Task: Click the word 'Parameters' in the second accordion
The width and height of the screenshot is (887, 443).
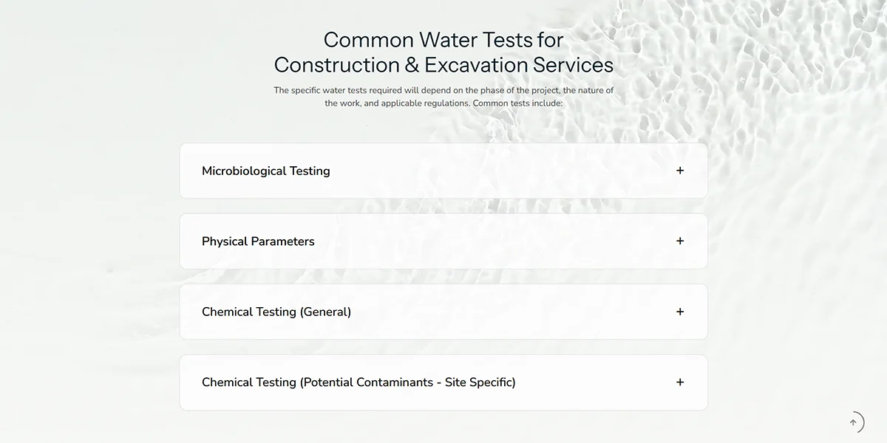Action: point(284,241)
